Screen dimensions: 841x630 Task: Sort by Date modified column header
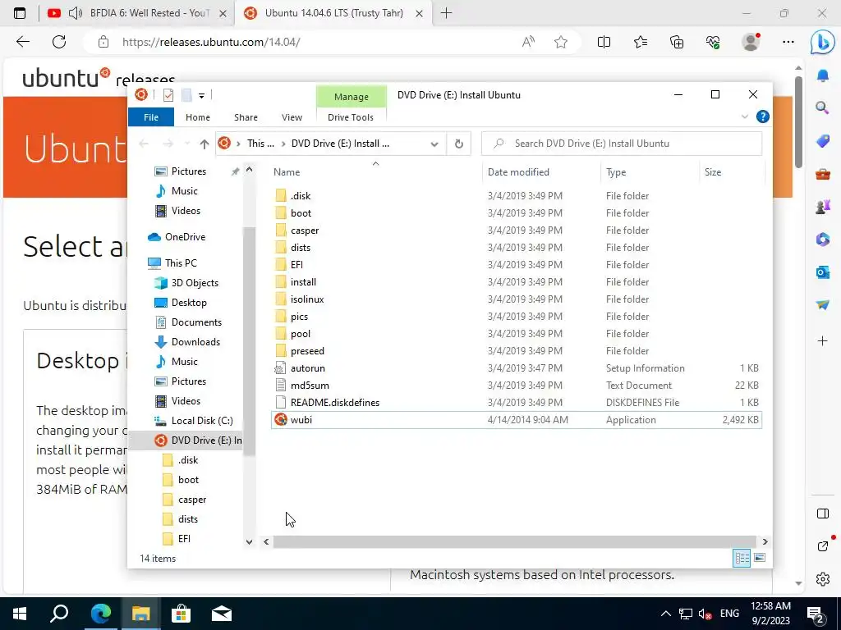542,172
